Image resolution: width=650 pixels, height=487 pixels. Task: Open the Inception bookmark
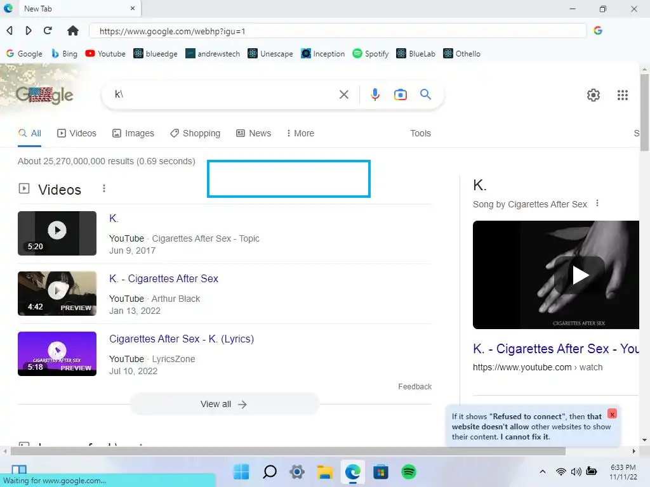click(323, 54)
